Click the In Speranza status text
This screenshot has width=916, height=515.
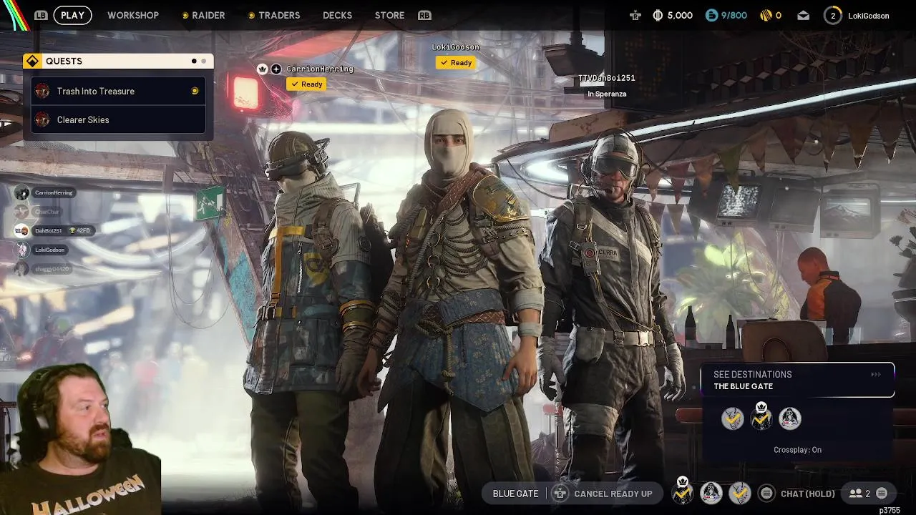click(607, 94)
